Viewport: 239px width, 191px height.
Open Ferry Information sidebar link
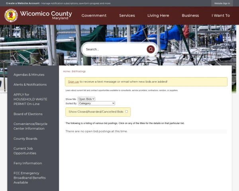[x=28, y=163]
